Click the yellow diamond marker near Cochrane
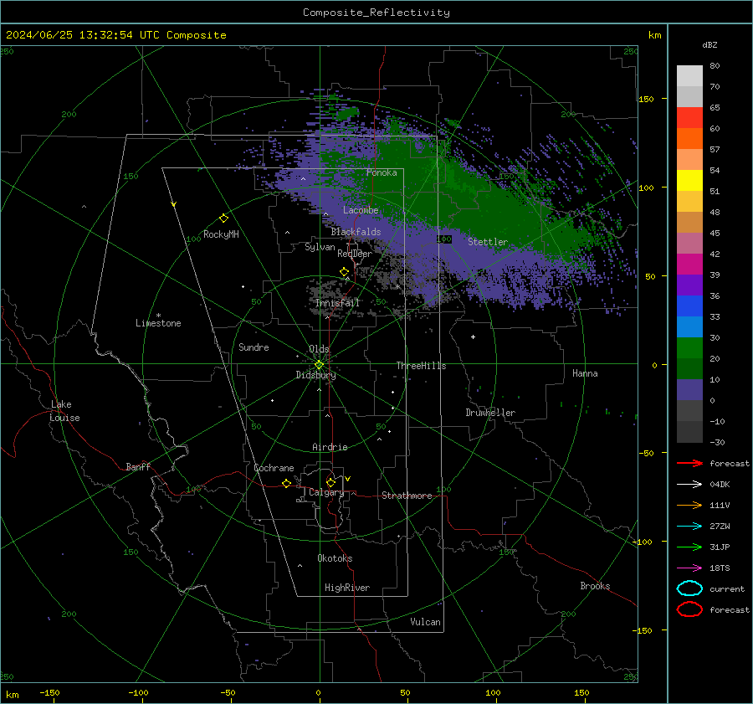753x704 pixels. coord(287,483)
